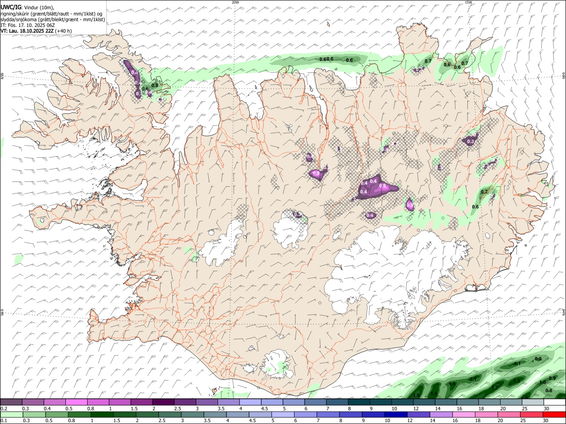Click the 20W longitude label

(235, 2)
